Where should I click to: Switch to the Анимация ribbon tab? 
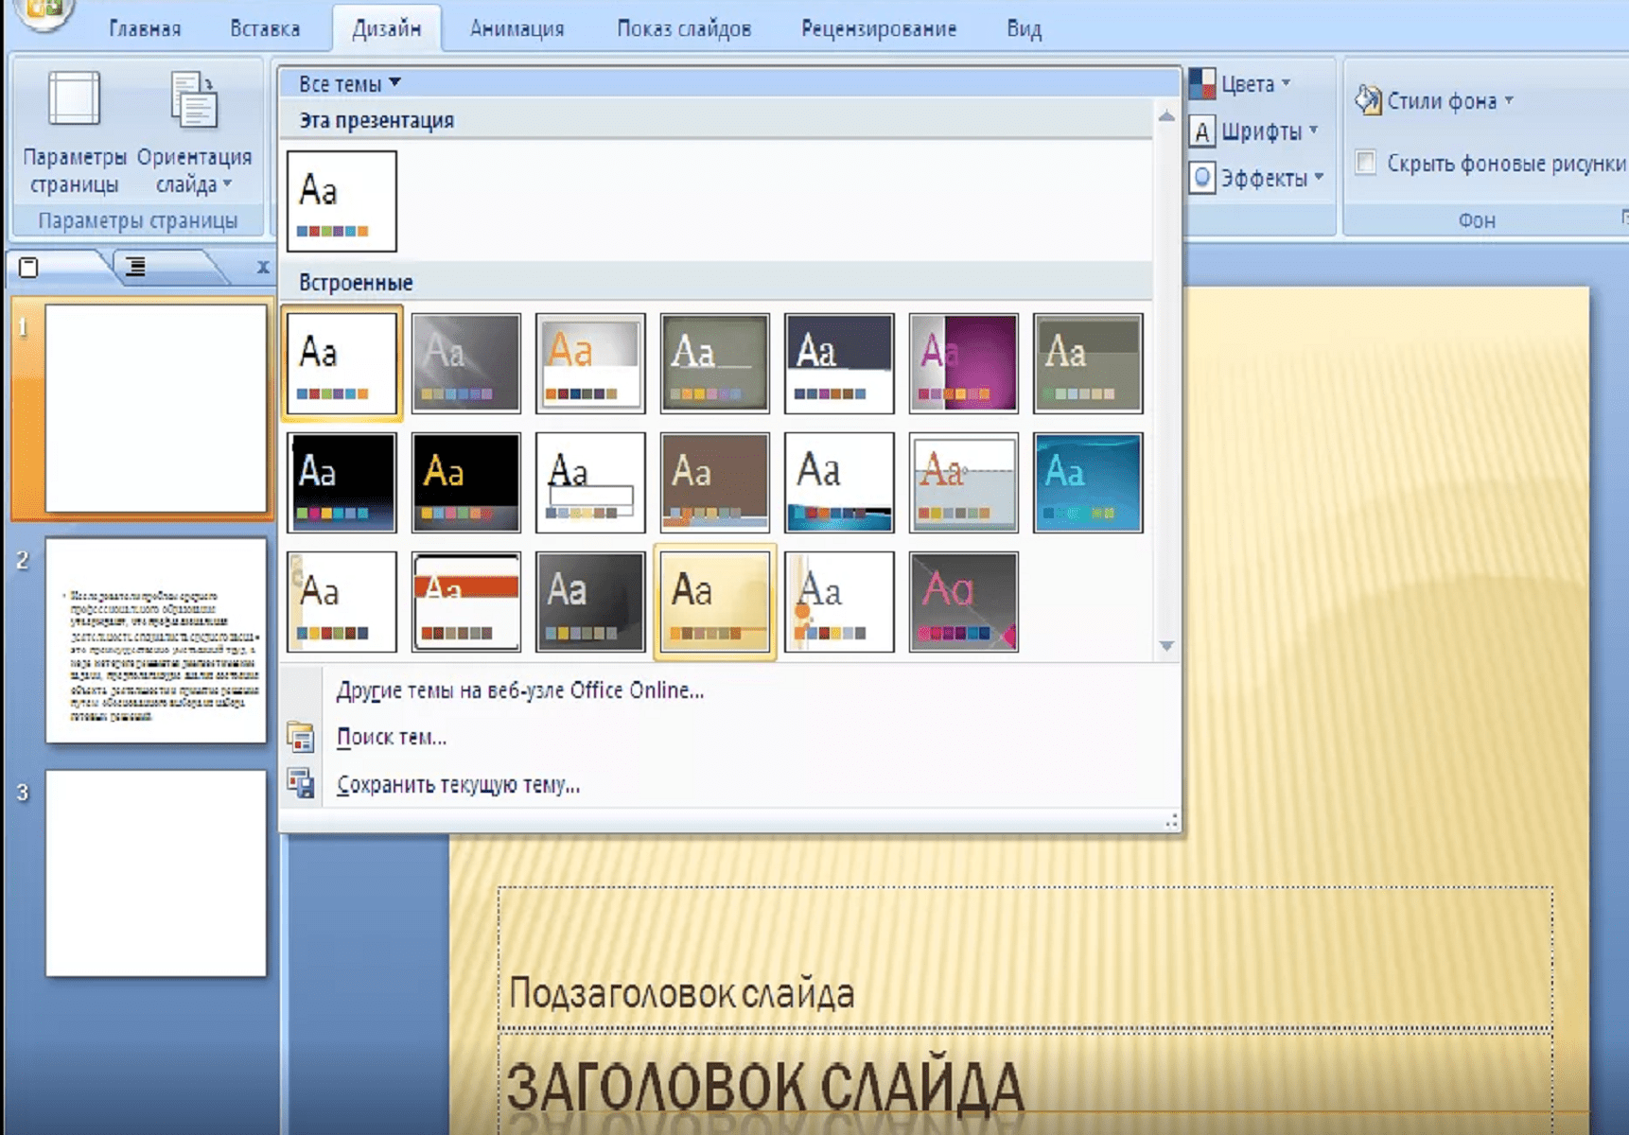point(517,29)
